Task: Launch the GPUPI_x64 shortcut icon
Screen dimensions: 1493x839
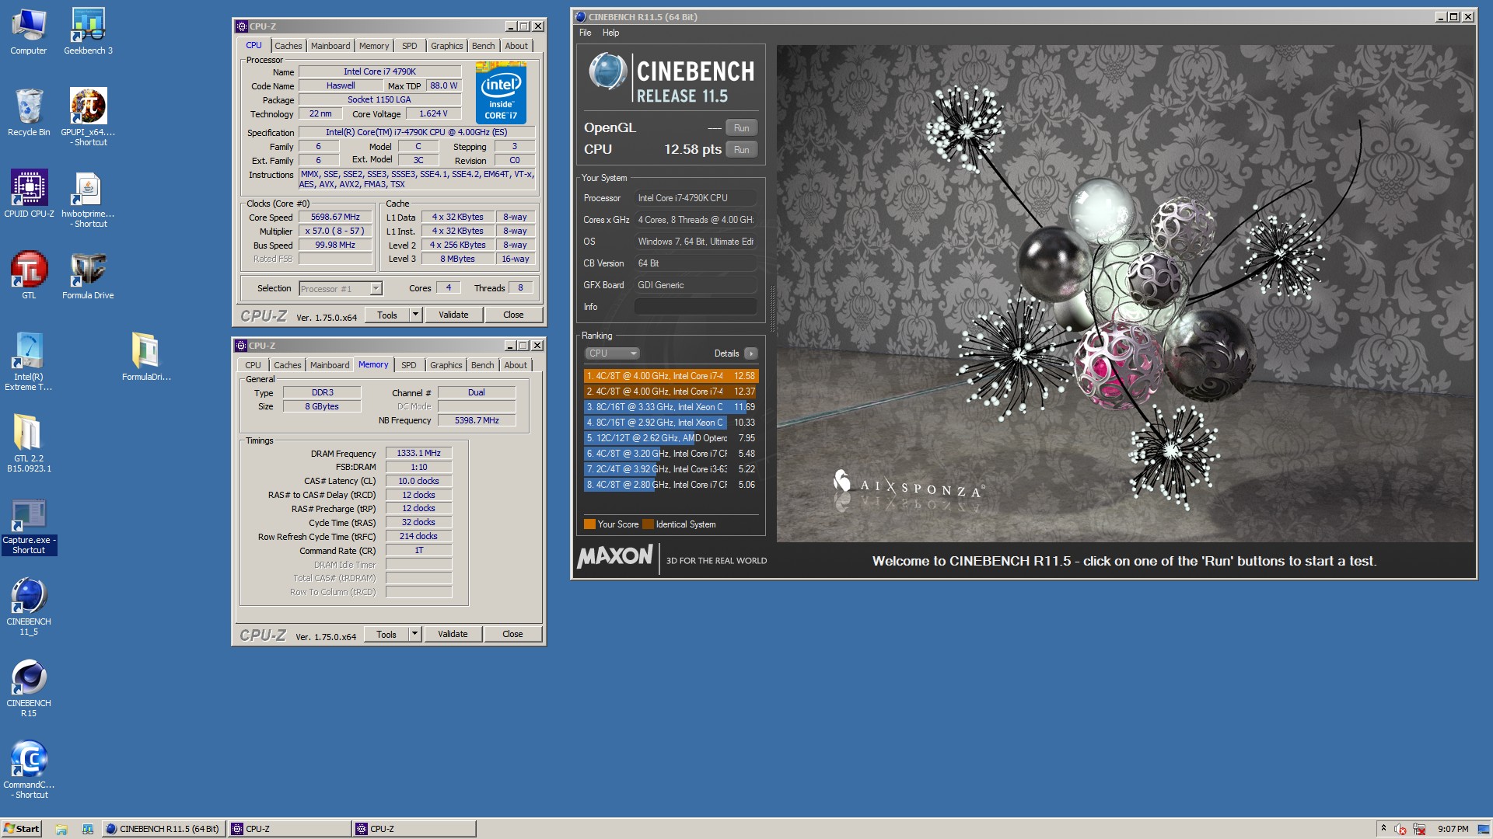Action: click(88, 117)
